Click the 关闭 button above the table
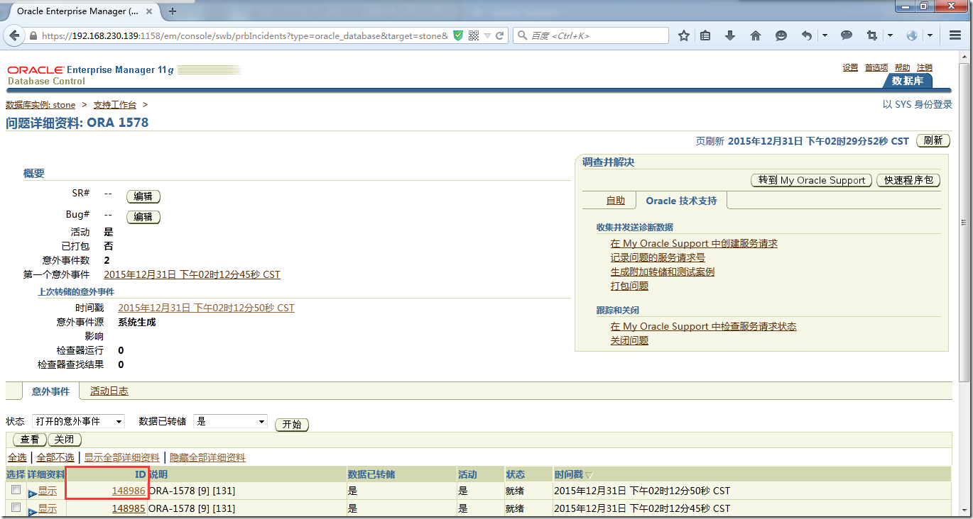This screenshot has width=973, height=519. coord(64,440)
